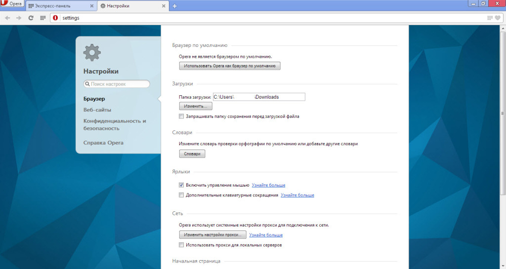This screenshot has height=269, width=506.
Task: Click the grid icon at address bar right
Action: pyautogui.click(x=490, y=18)
